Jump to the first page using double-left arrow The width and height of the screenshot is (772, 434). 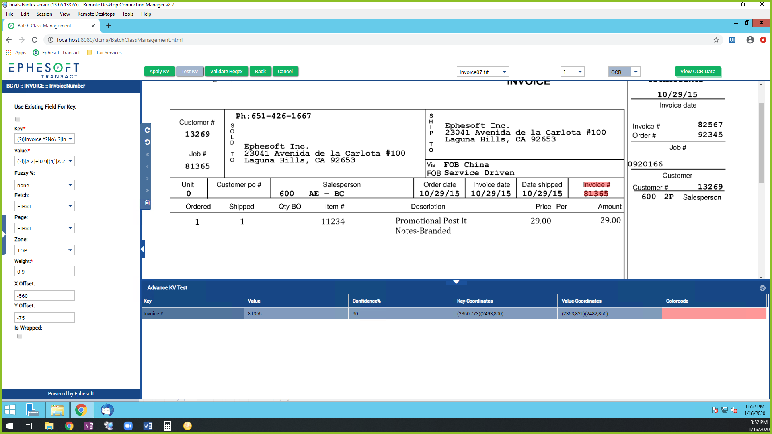coord(147,154)
